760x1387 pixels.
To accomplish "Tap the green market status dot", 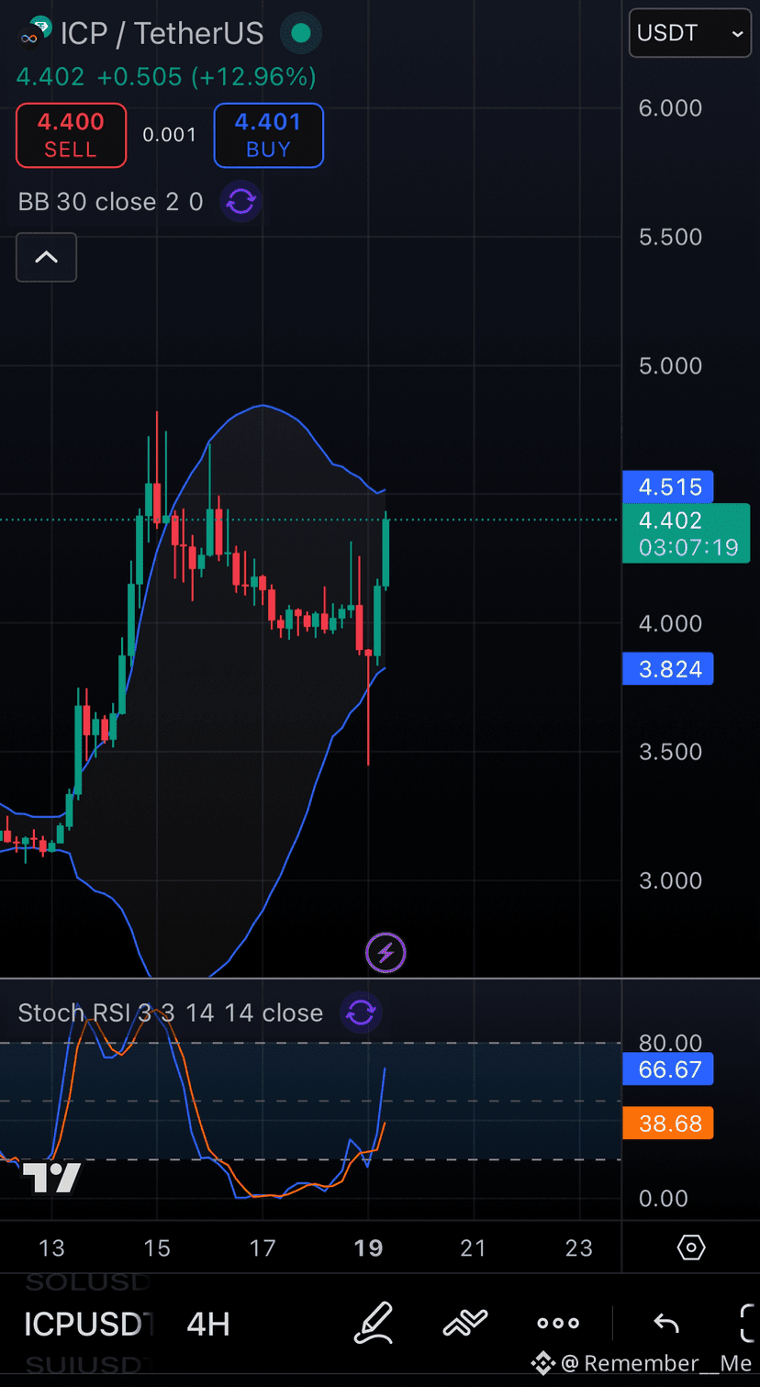I will tap(300, 34).
